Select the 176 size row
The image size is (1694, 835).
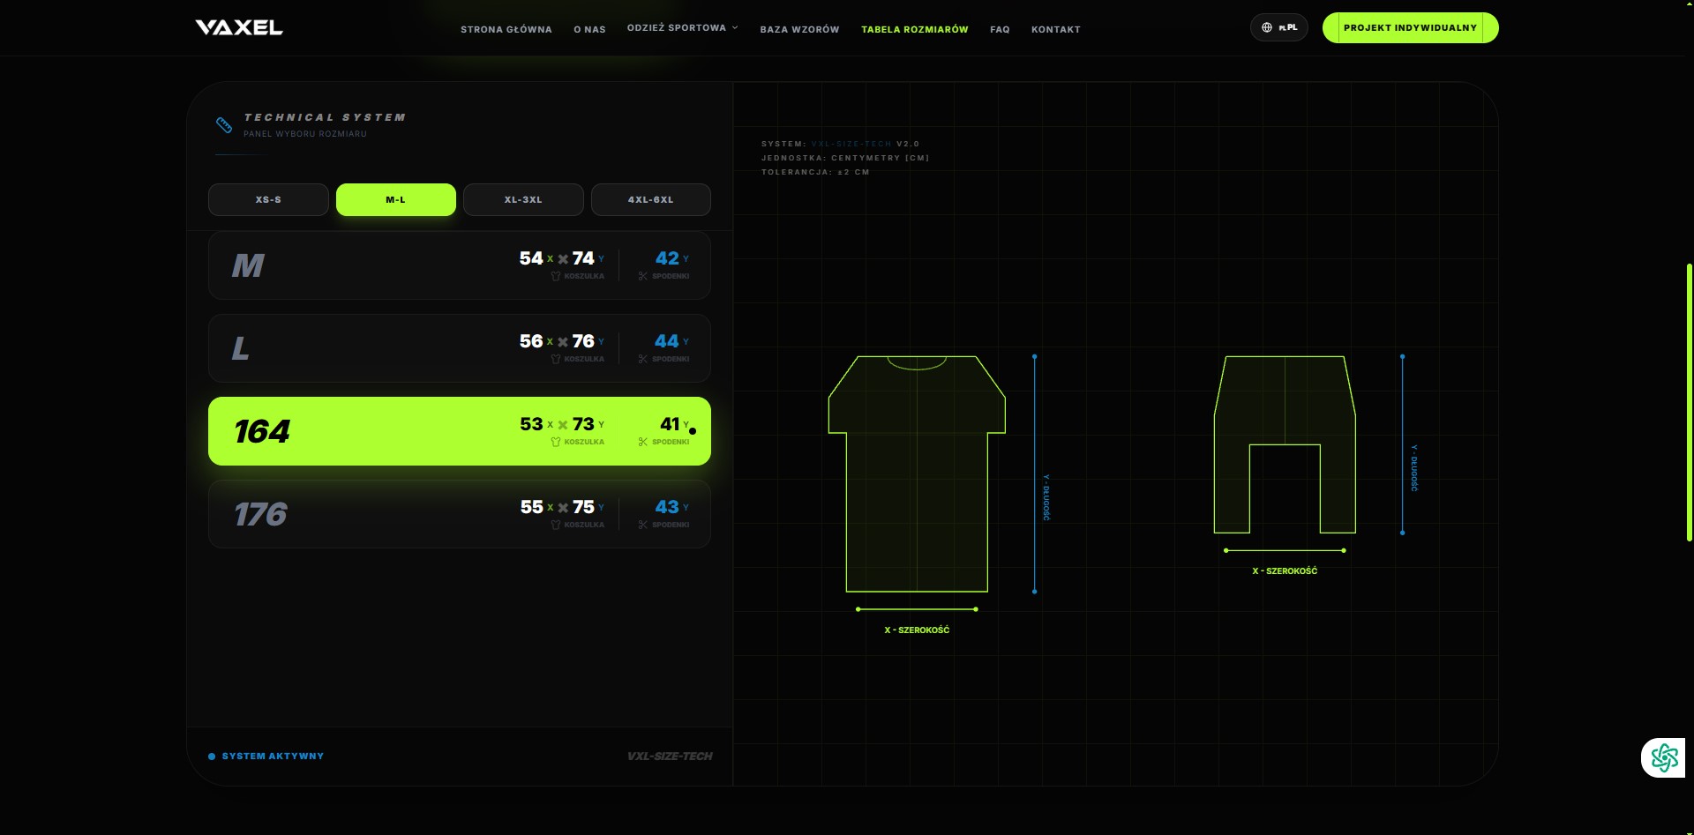[460, 514]
